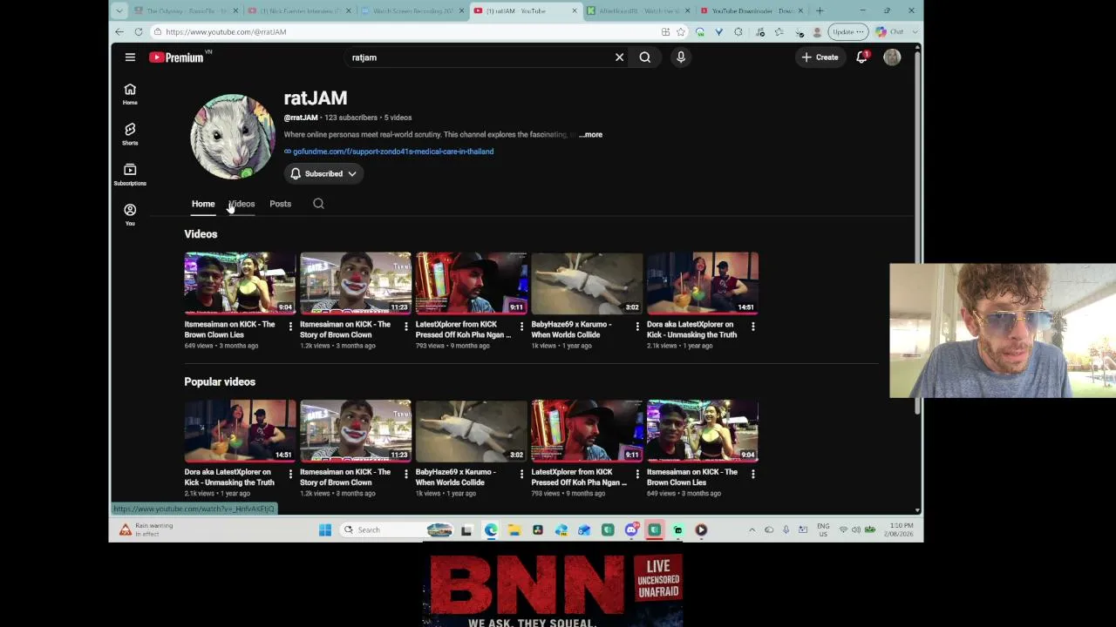The height and width of the screenshot is (627, 1116).
Task: Open the Create button
Action: 820,57
